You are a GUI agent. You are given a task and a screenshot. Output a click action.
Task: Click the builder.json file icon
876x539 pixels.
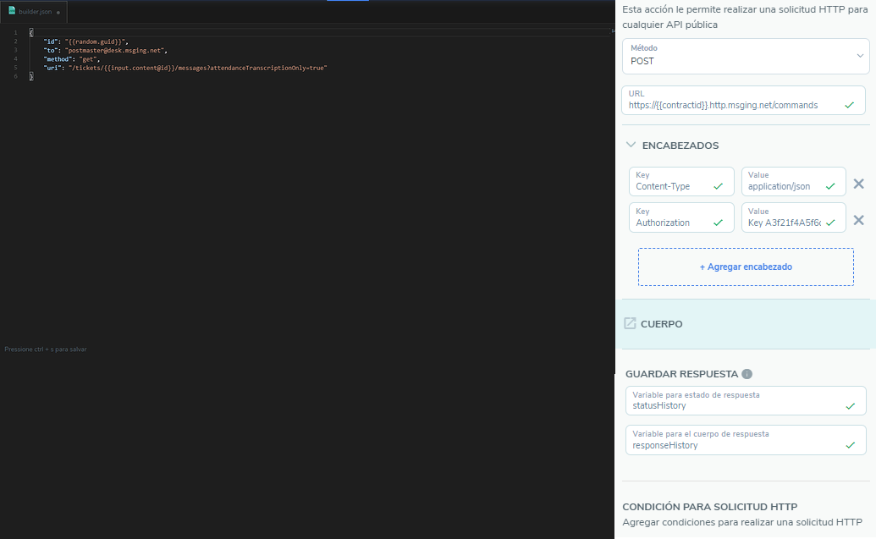coord(12,11)
